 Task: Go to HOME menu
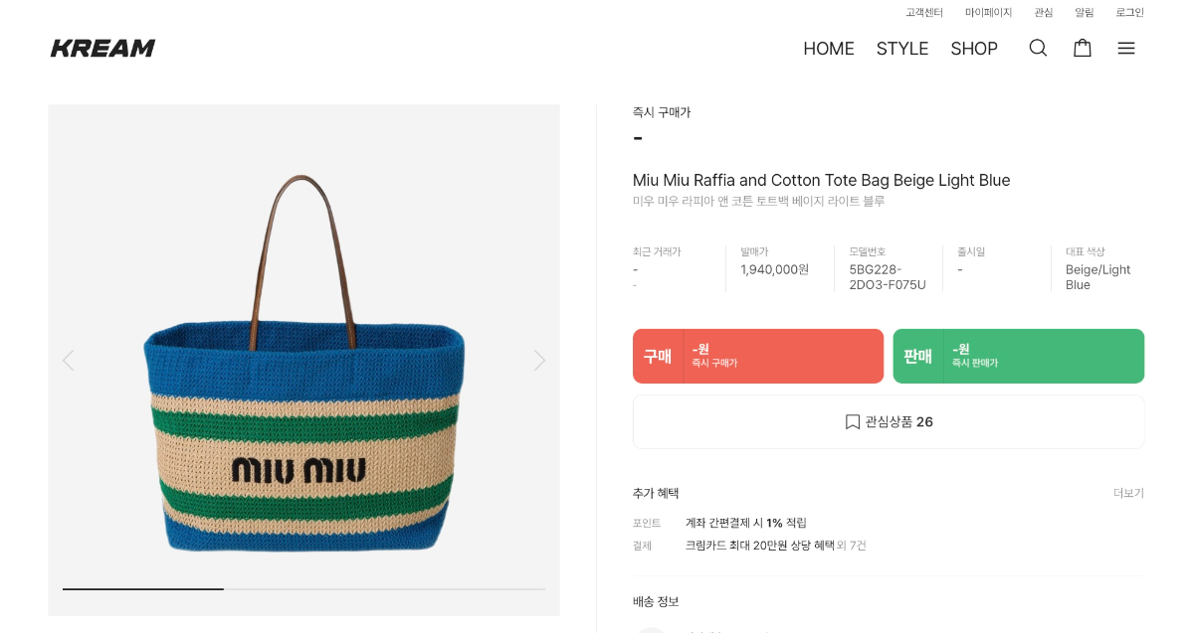pos(828,49)
